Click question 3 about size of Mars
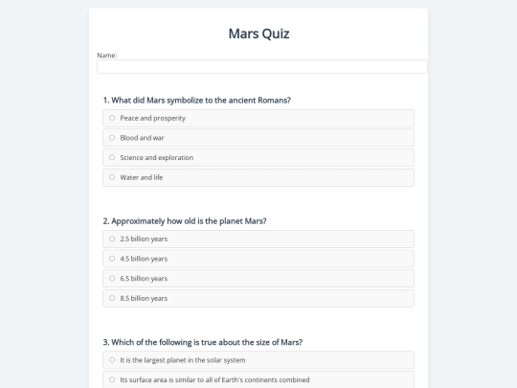 pos(203,342)
